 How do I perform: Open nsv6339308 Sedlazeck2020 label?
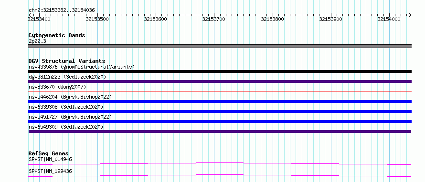(x=66, y=107)
